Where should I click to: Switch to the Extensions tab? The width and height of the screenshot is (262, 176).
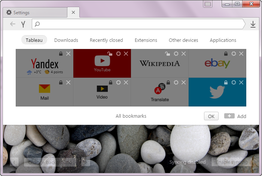[x=146, y=40]
